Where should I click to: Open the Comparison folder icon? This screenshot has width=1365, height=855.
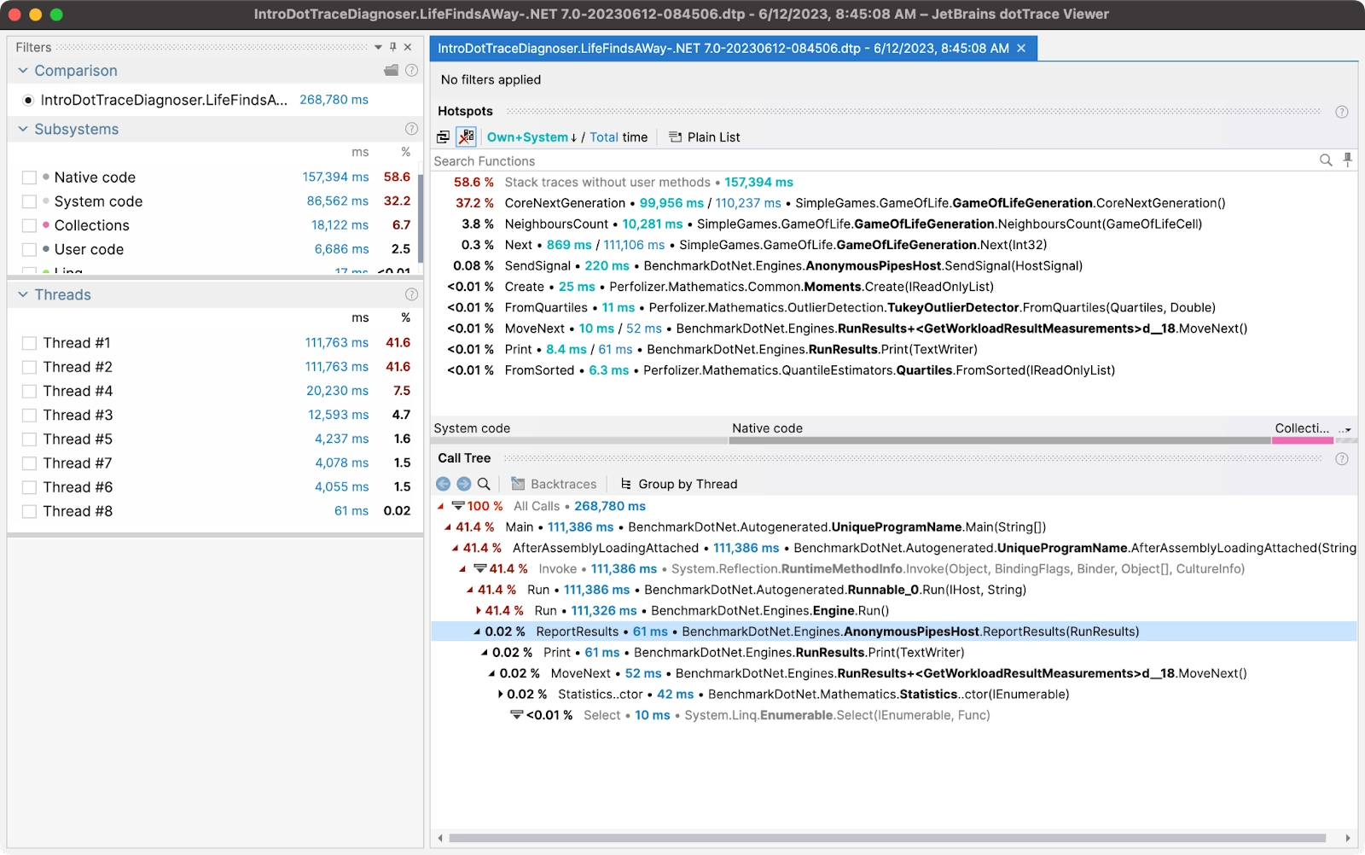coord(391,70)
